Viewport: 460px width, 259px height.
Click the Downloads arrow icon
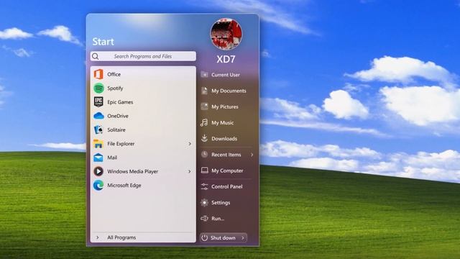click(204, 138)
